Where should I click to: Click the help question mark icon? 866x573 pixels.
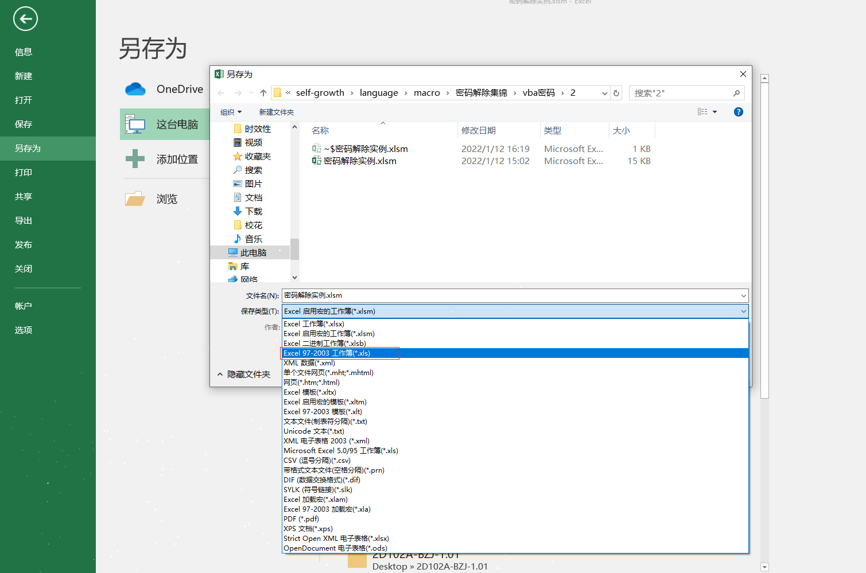738,112
